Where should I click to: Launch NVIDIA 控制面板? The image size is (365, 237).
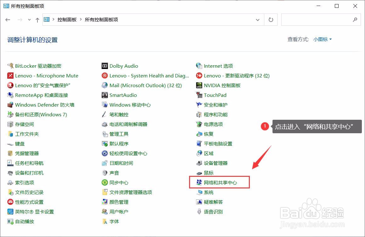coord(222,85)
